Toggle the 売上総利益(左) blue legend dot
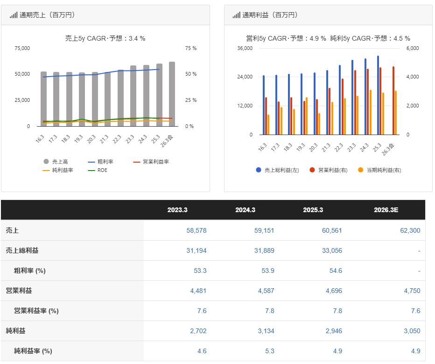 coord(259,170)
